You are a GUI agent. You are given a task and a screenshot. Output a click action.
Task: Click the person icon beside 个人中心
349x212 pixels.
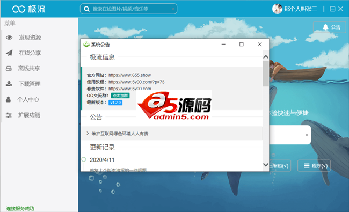[8, 99]
